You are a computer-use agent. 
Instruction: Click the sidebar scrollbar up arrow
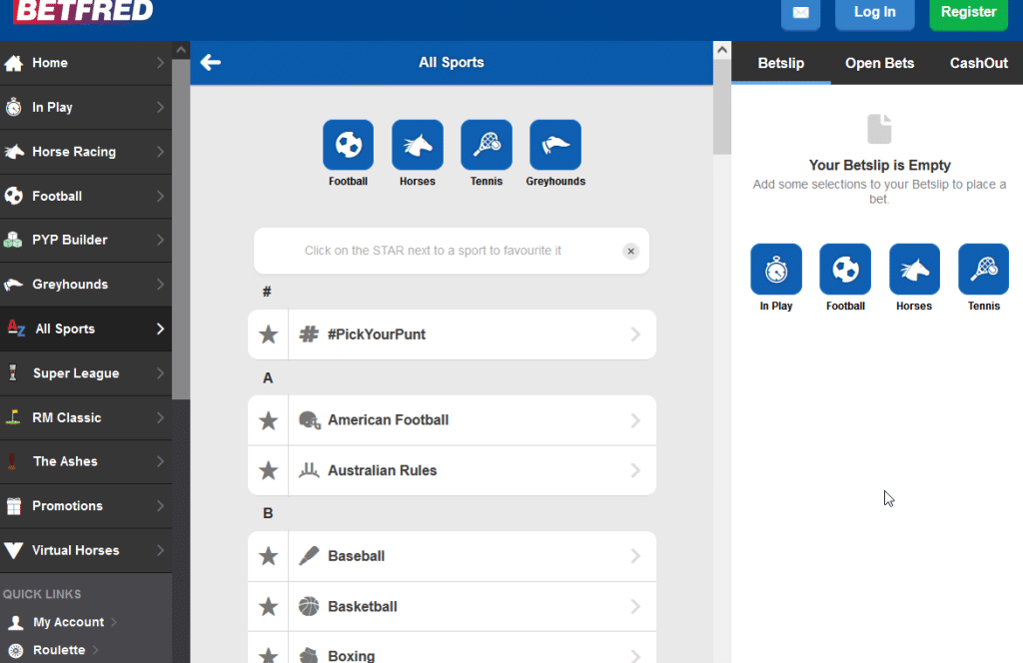181,50
